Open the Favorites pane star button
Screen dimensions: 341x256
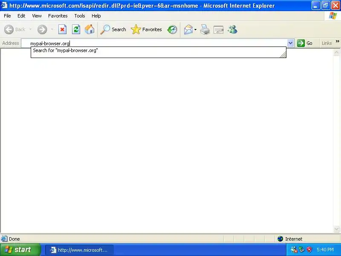[146, 29]
